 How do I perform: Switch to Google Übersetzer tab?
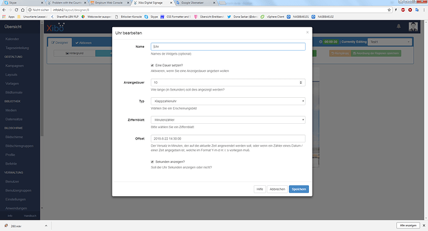pyautogui.click(x=195, y=2)
